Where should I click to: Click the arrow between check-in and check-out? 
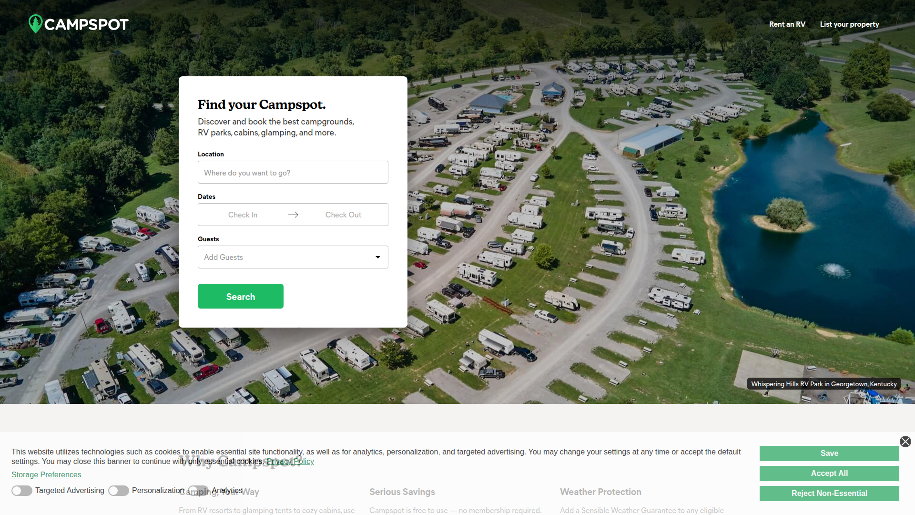[x=293, y=215]
